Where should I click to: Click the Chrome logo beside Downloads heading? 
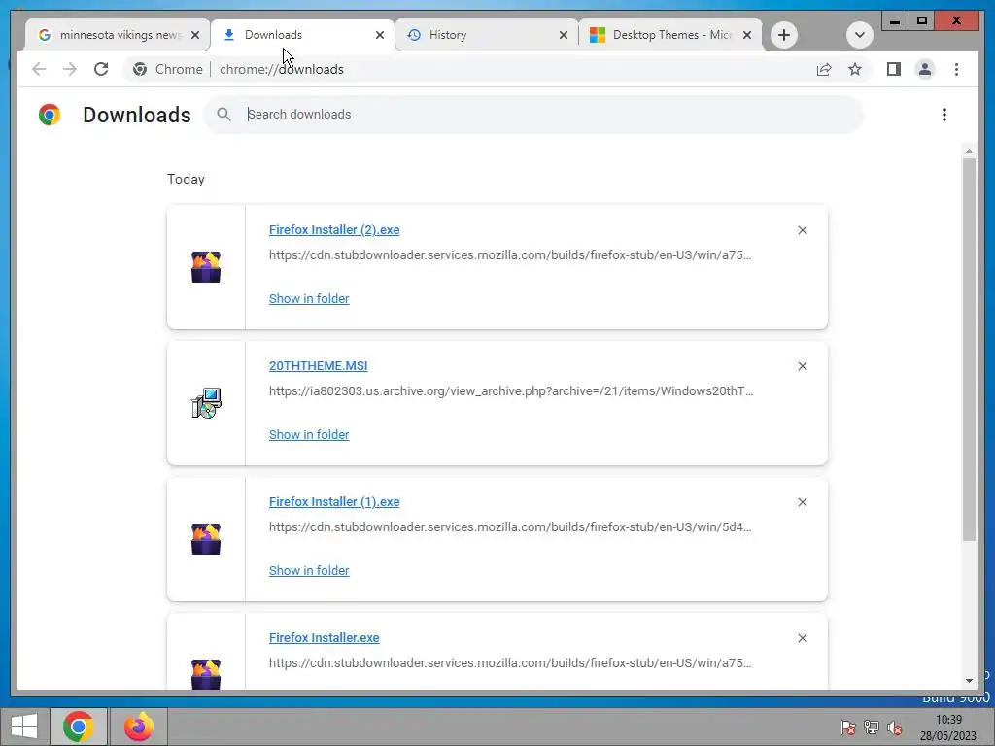pos(50,115)
